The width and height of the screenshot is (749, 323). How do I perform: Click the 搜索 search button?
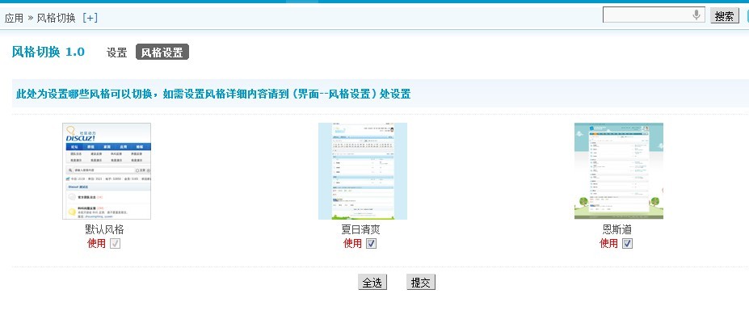[x=724, y=15]
